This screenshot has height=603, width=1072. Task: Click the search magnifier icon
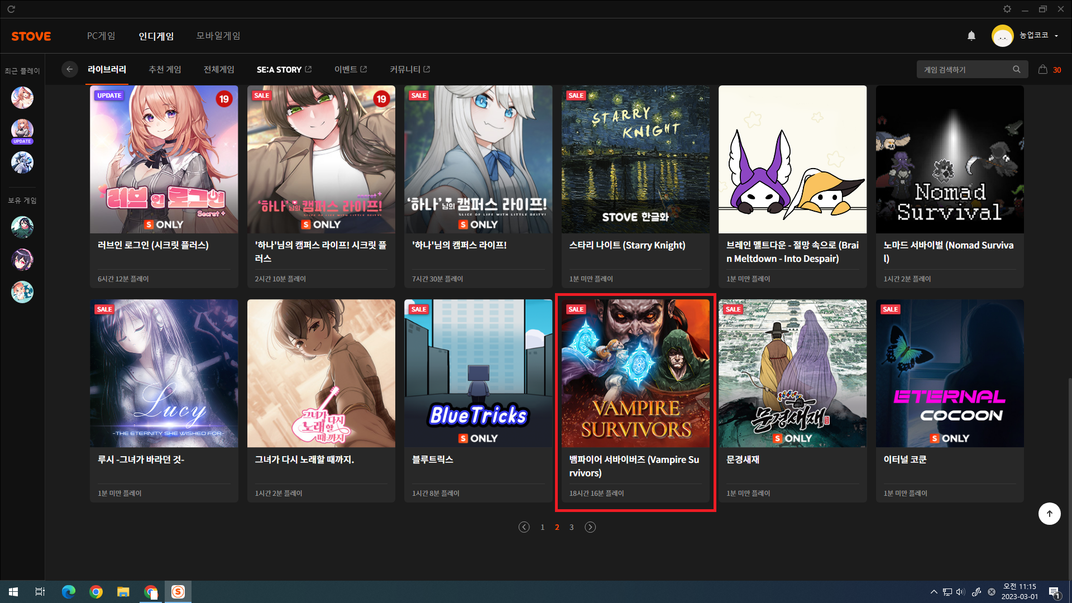pyautogui.click(x=1016, y=69)
